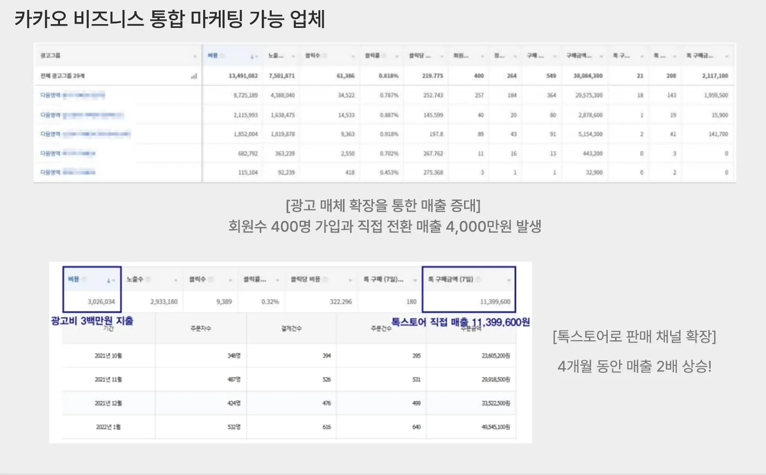Click the 주문자수 column header
Screen dimensions: 766x475
[201, 328]
